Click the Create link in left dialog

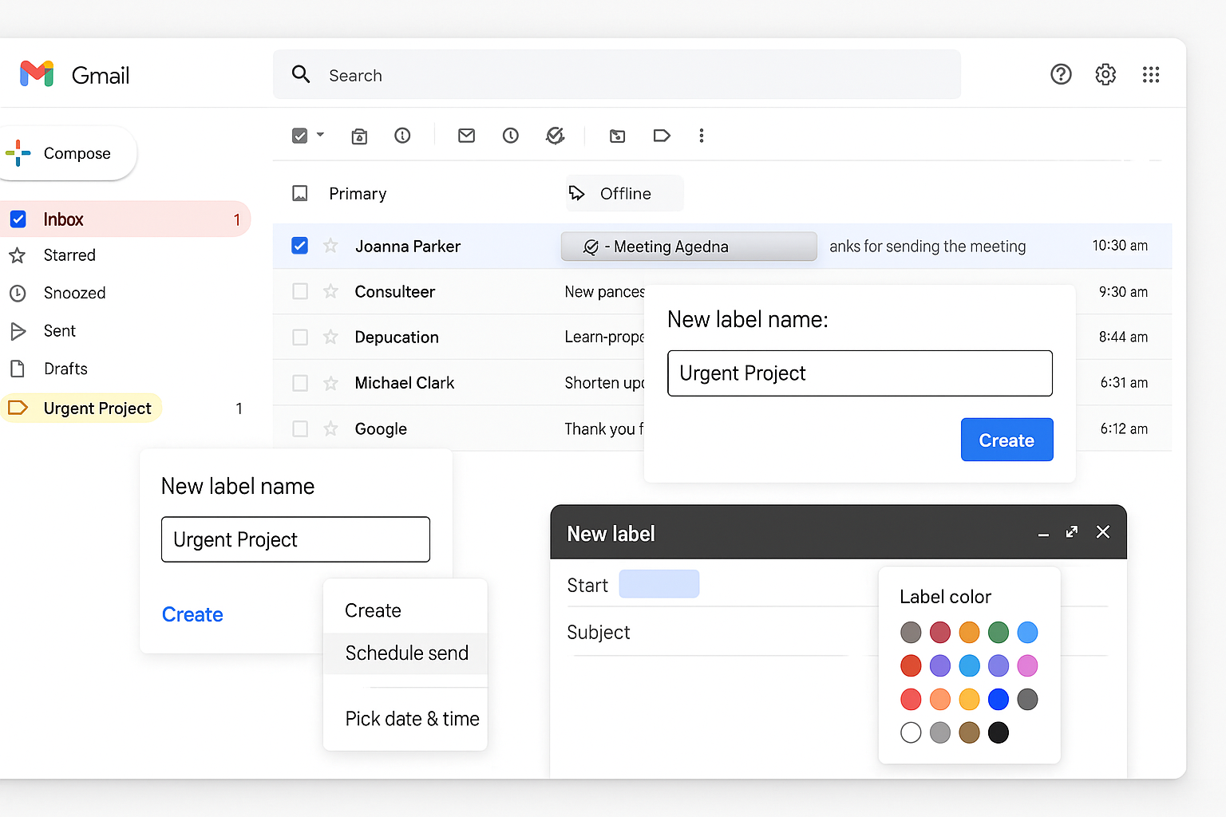(192, 614)
